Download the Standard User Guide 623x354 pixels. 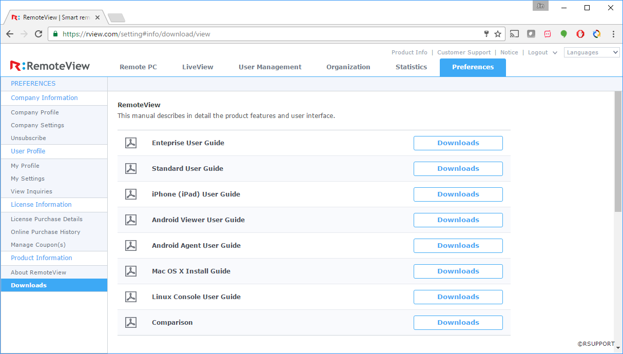(458, 169)
